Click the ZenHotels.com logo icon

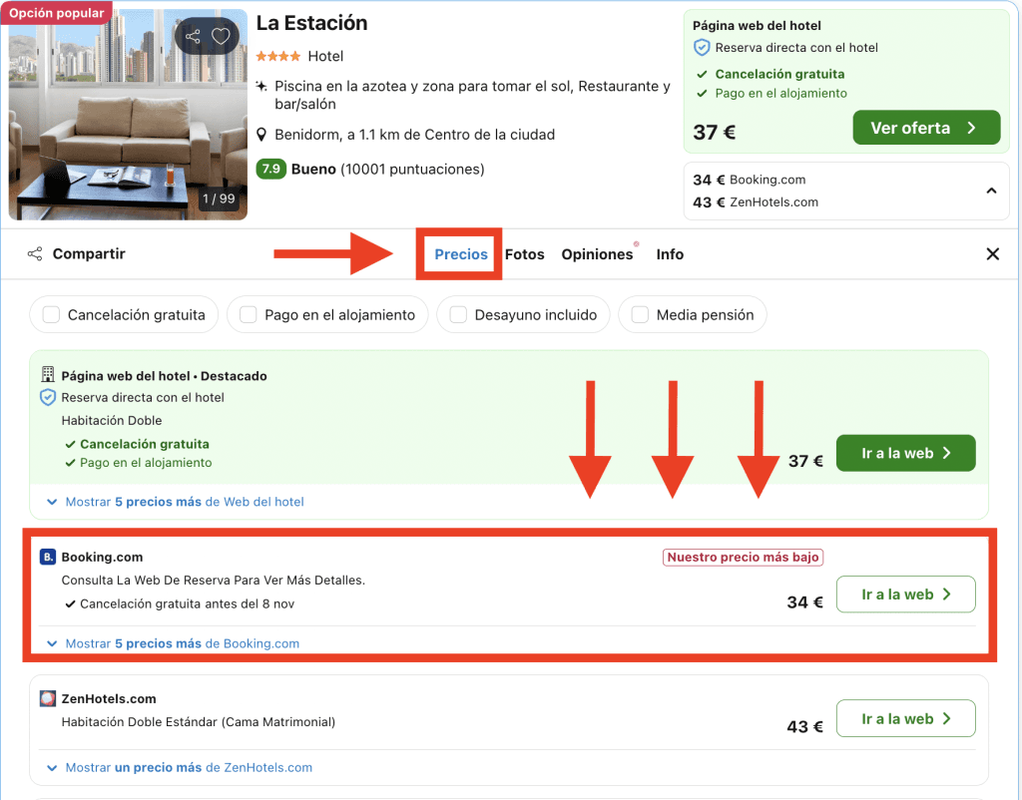coord(48,698)
